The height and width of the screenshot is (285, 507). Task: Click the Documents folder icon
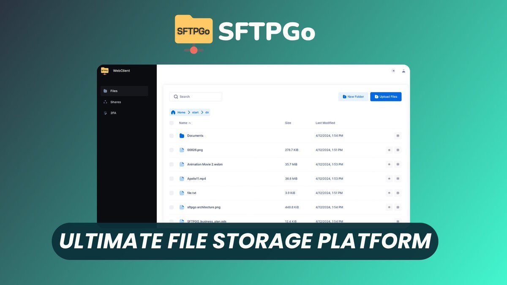coord(182,136)
